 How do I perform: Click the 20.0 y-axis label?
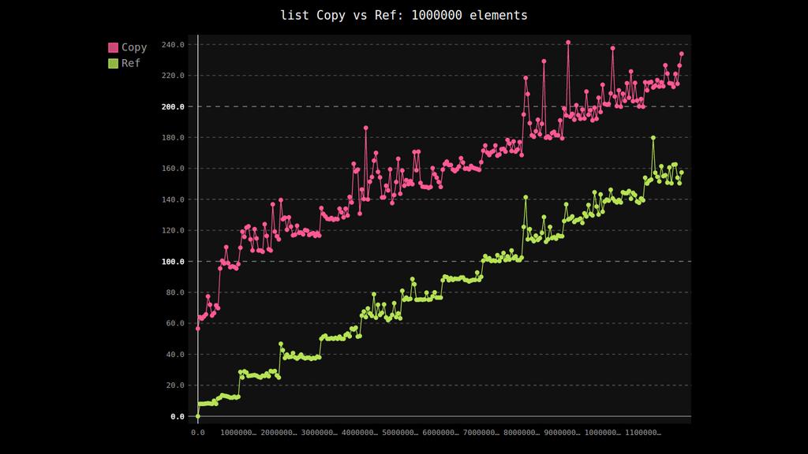[174, 385]
